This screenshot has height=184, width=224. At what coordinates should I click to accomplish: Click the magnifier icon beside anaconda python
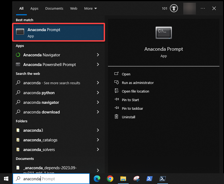18,93
